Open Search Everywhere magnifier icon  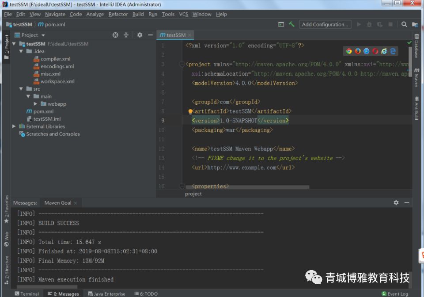[x=404, y=24]
